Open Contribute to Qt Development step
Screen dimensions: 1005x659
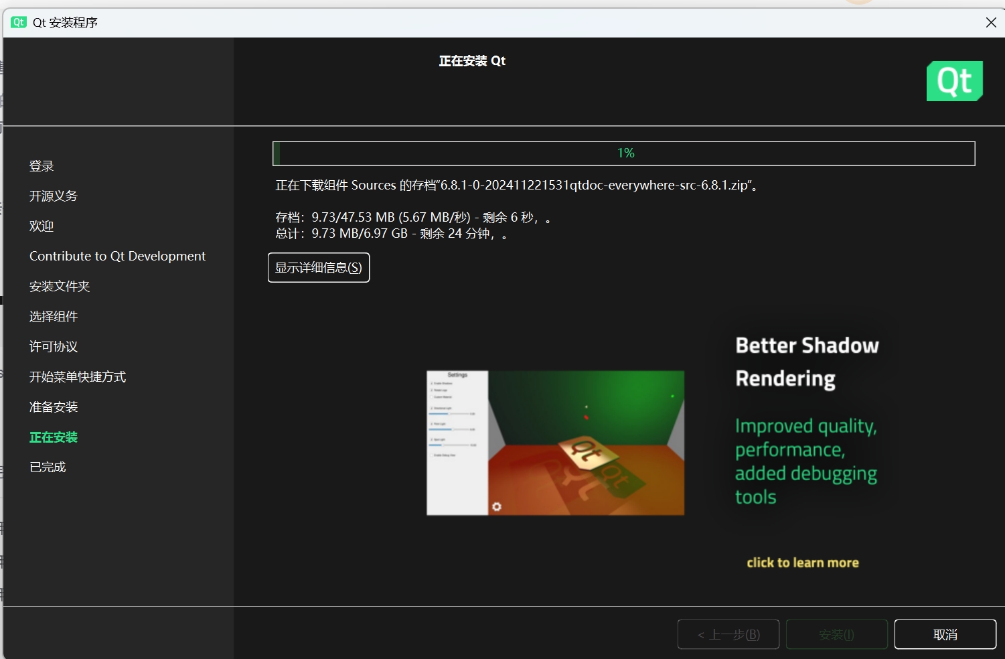117,257
